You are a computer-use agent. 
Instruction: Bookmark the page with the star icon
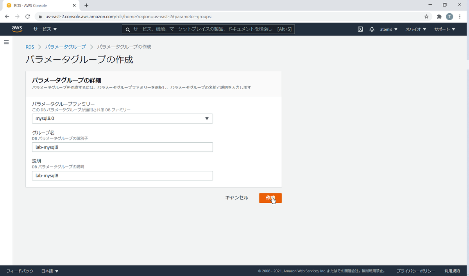(426, 16)
